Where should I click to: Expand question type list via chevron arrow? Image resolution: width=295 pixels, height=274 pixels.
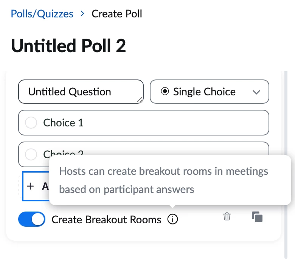pos(256,92)
